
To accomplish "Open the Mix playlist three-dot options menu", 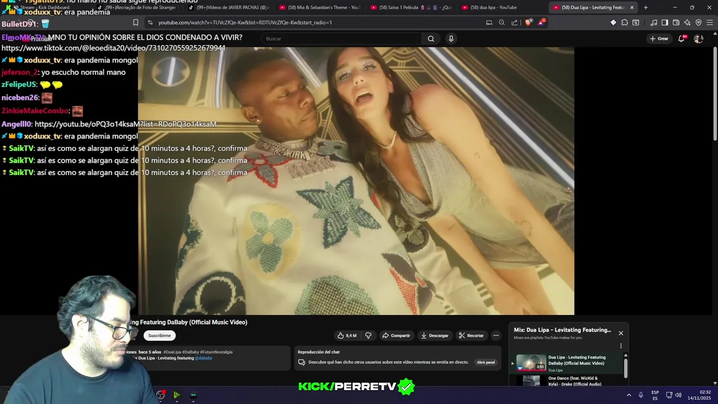I will pos(621,346).
